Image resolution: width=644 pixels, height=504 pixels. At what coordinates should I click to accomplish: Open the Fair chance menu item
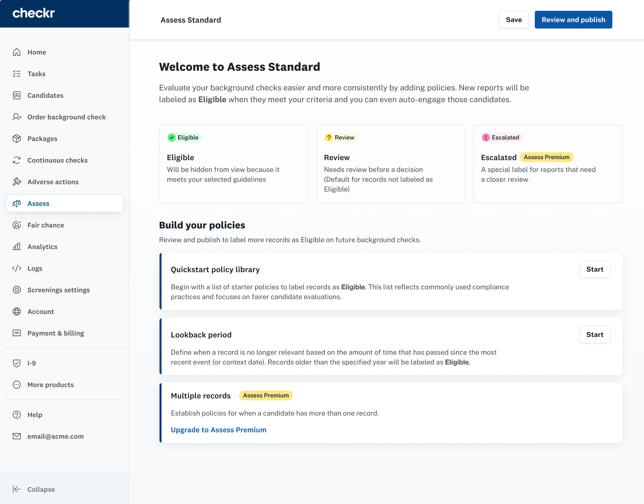coord(46,225)
